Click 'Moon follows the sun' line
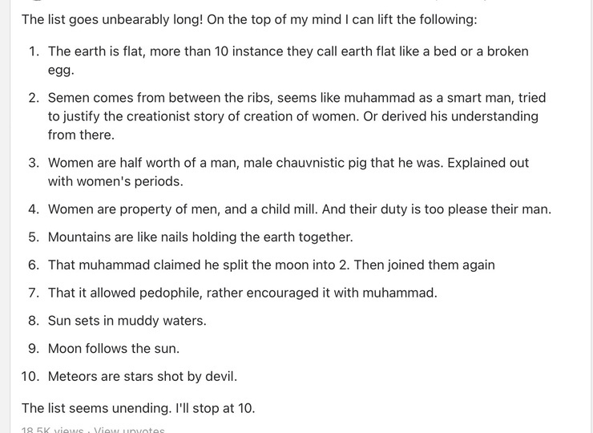 [114, 348]
